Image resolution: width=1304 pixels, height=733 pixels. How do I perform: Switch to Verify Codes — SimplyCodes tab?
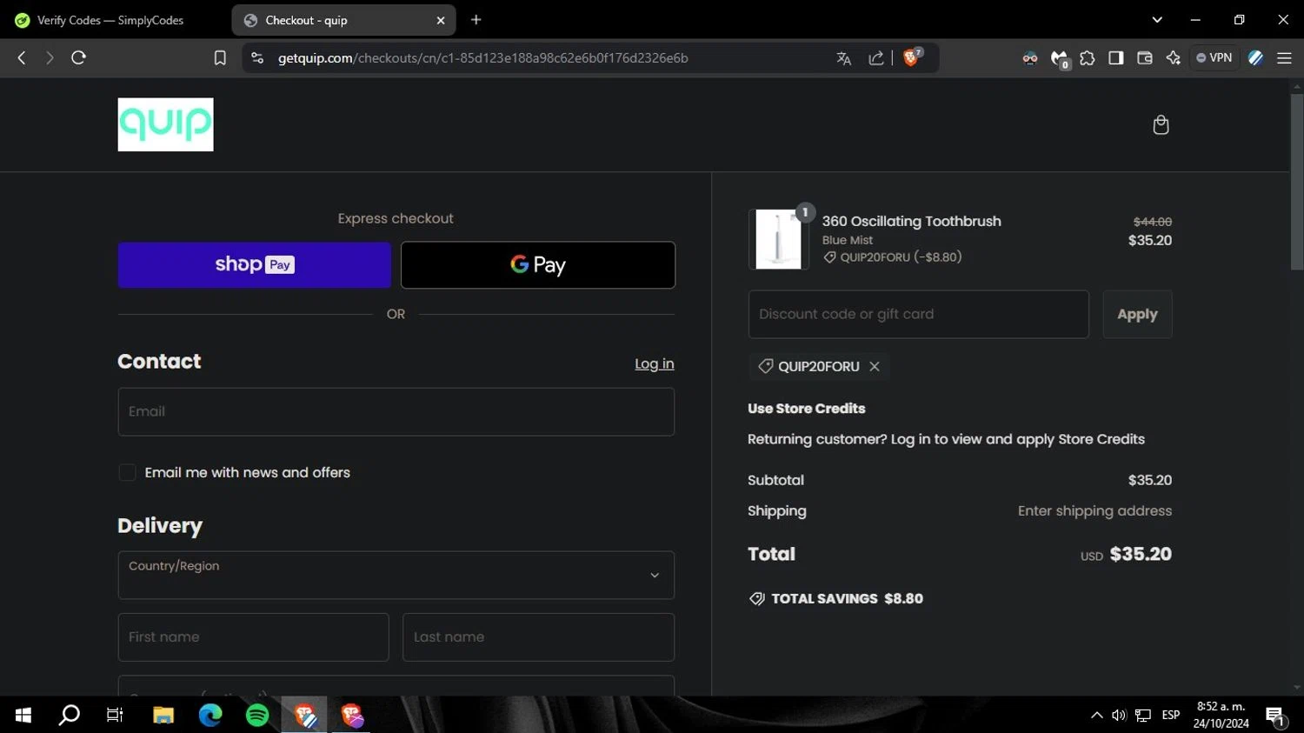110,20
